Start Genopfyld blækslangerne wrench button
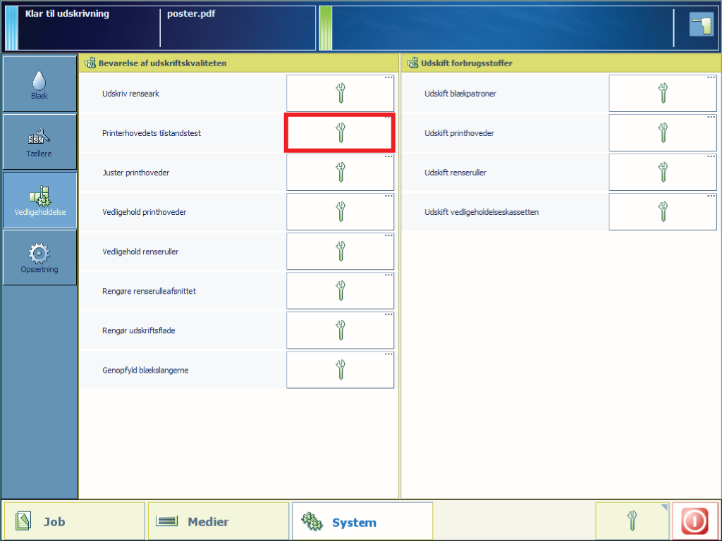 pyautogui.click(x=341, y=371)
